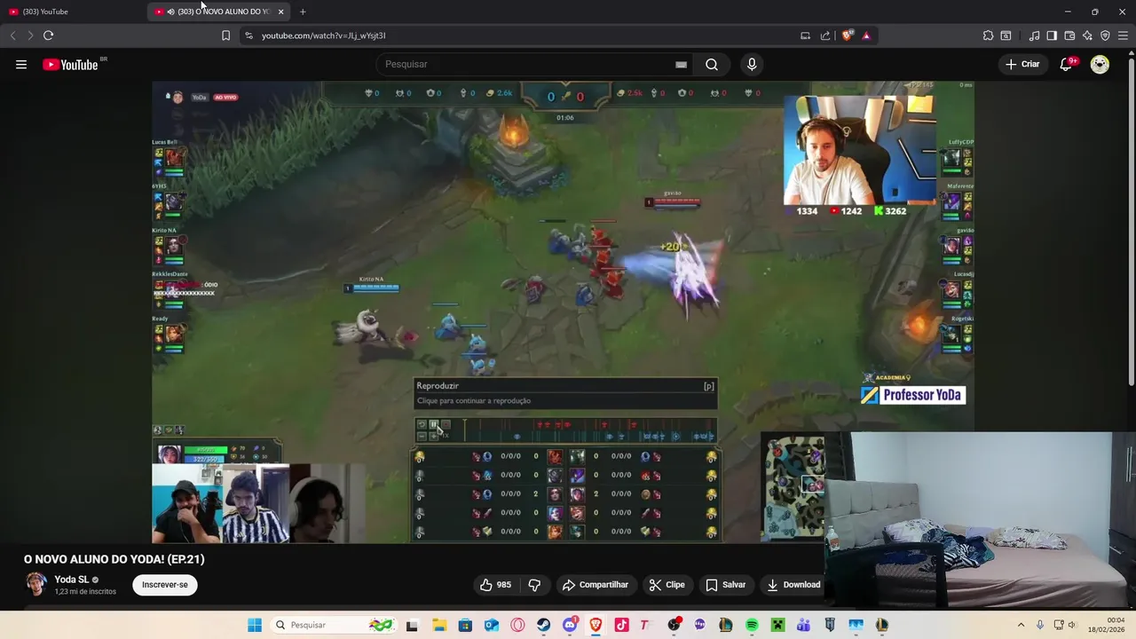The width and height of the screenshot is (1136, 639).
Task: Open browser extensions puzzle icon
Action: tap(988, 35)
